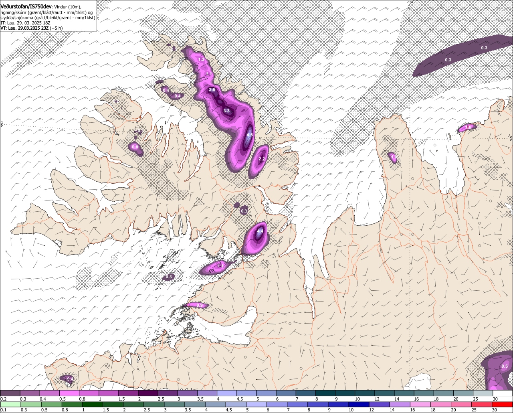Image resolution: width=513 pixels, height=413 pixels.
Task: Click the rigning/skúrir header line
Action: point(46,12)
